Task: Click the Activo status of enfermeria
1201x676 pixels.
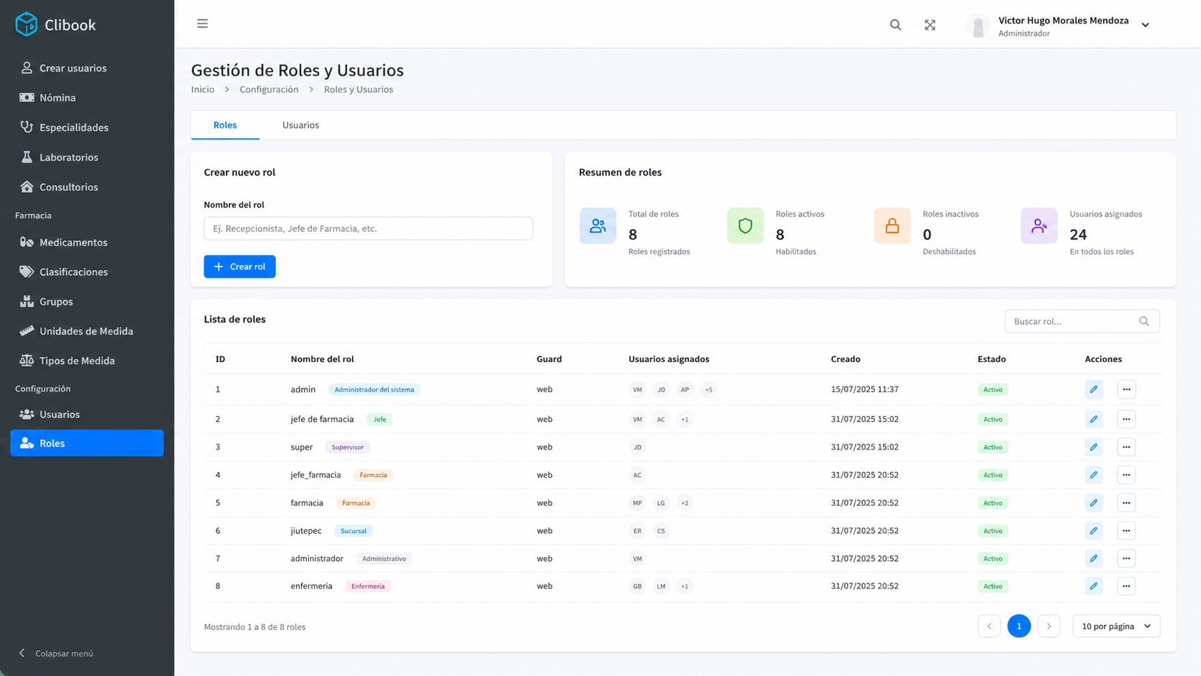Action: pyautogui.click(x=993, y=586)
